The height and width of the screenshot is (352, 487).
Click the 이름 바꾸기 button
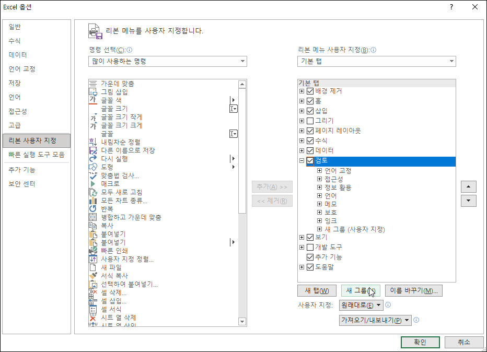pos(414,291)
